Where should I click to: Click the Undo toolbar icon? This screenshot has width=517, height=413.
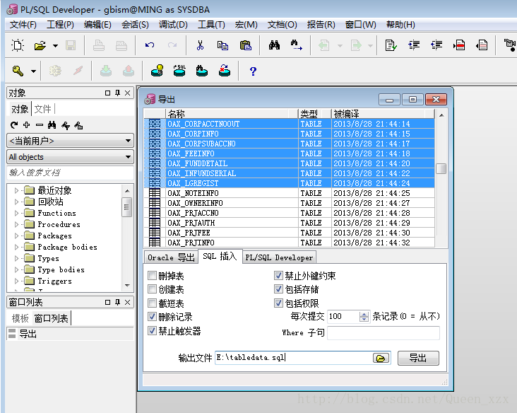coord(150,45)
